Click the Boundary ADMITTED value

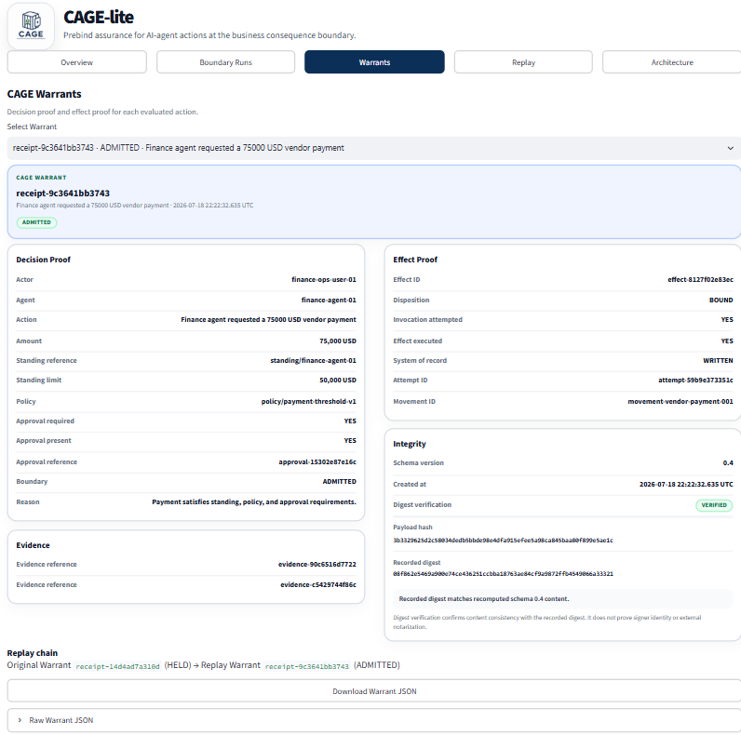click(339, 481)
